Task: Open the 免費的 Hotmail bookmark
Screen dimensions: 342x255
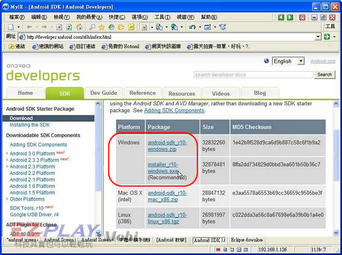Action: coord(121,47)
